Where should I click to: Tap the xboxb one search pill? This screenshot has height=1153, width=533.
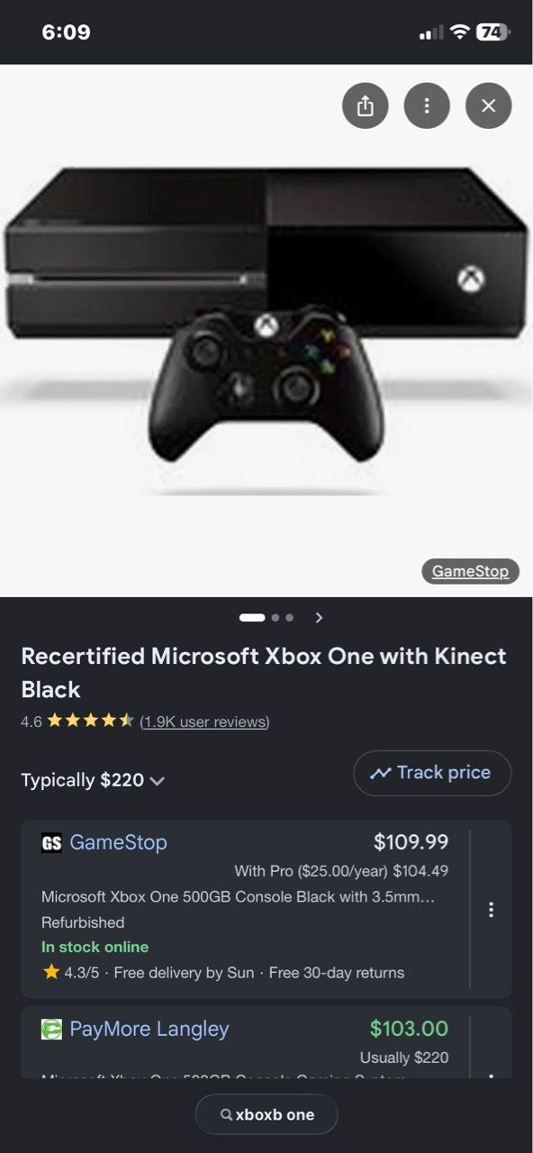click(266, 1114)
